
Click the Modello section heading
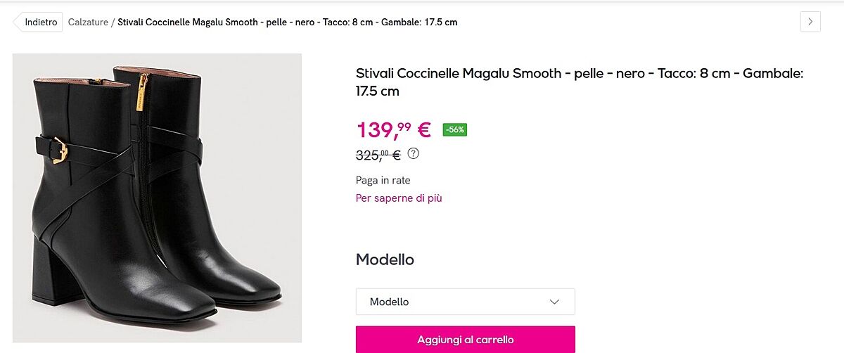385,259
